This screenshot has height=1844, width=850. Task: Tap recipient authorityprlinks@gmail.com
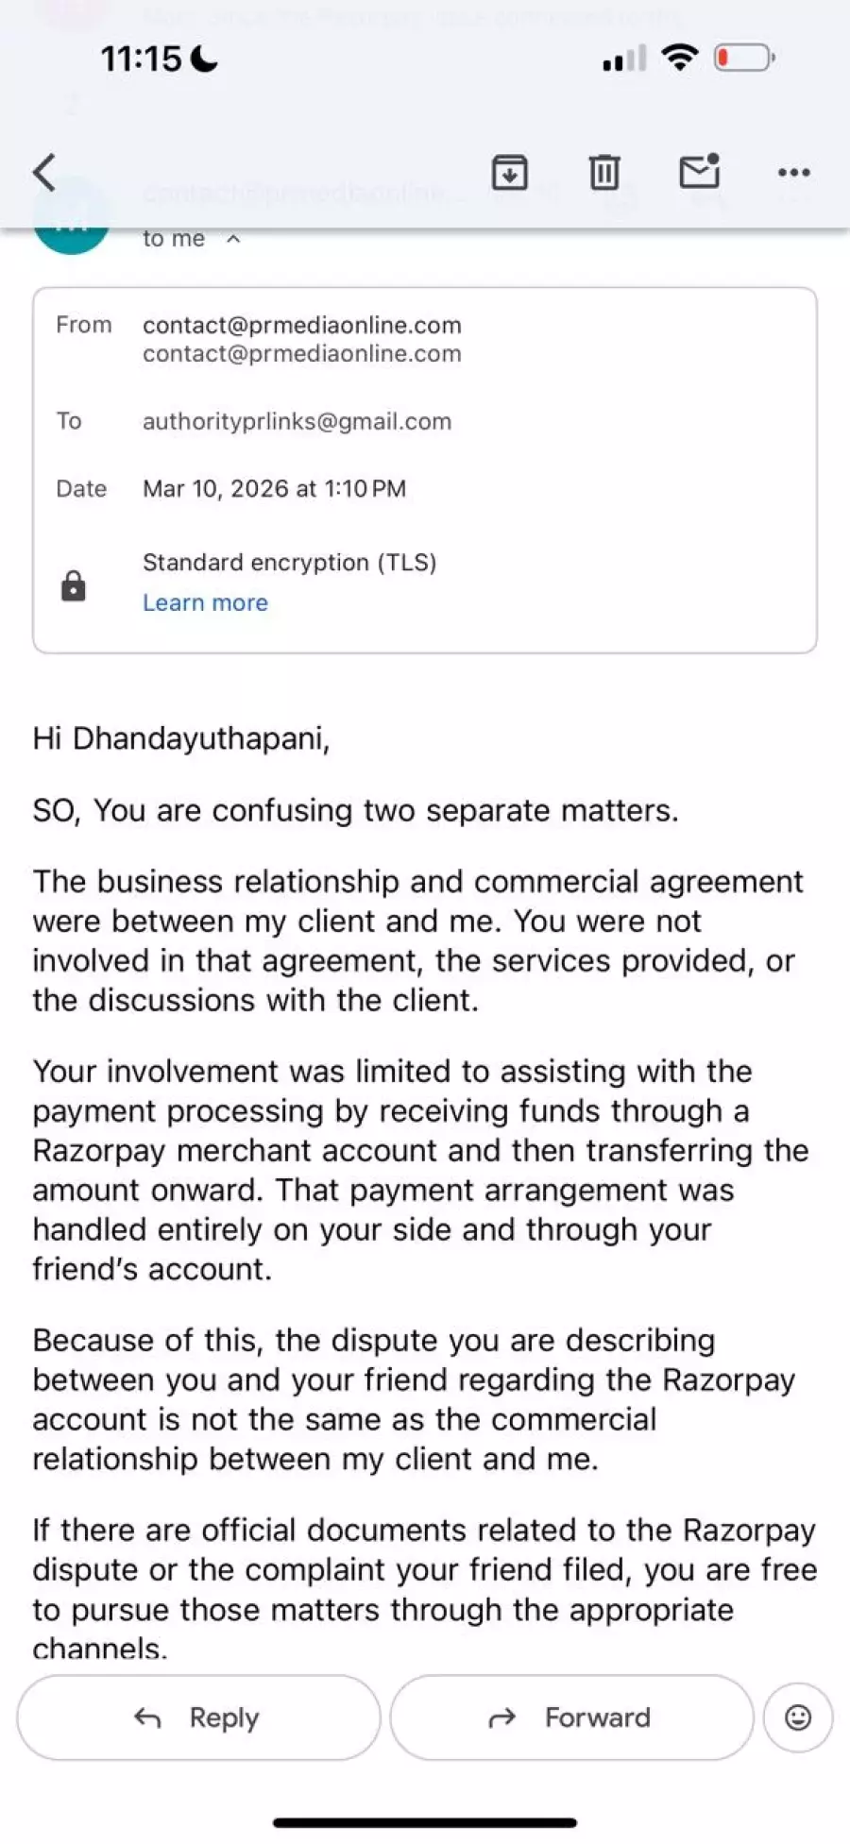(x=297, y=421)
